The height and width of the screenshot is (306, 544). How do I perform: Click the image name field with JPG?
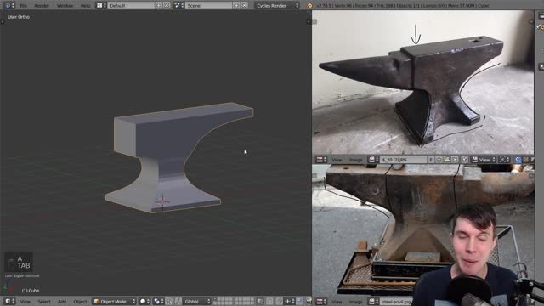(x=404, y=160)
